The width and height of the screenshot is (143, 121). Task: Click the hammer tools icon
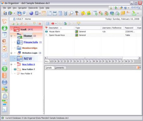pyautogui.click(x=77, y=13)
